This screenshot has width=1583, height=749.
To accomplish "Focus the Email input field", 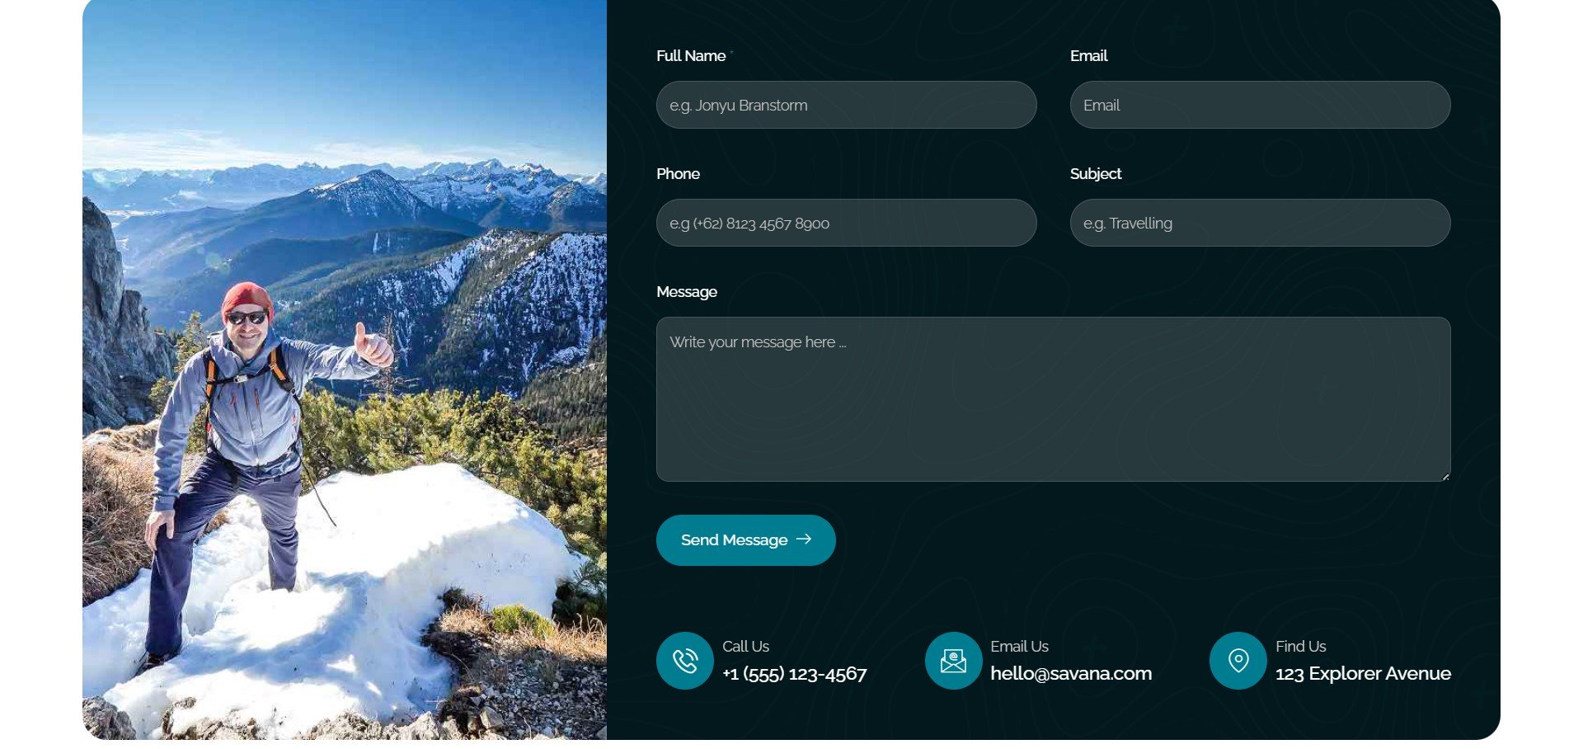I will pos(1260,105).
